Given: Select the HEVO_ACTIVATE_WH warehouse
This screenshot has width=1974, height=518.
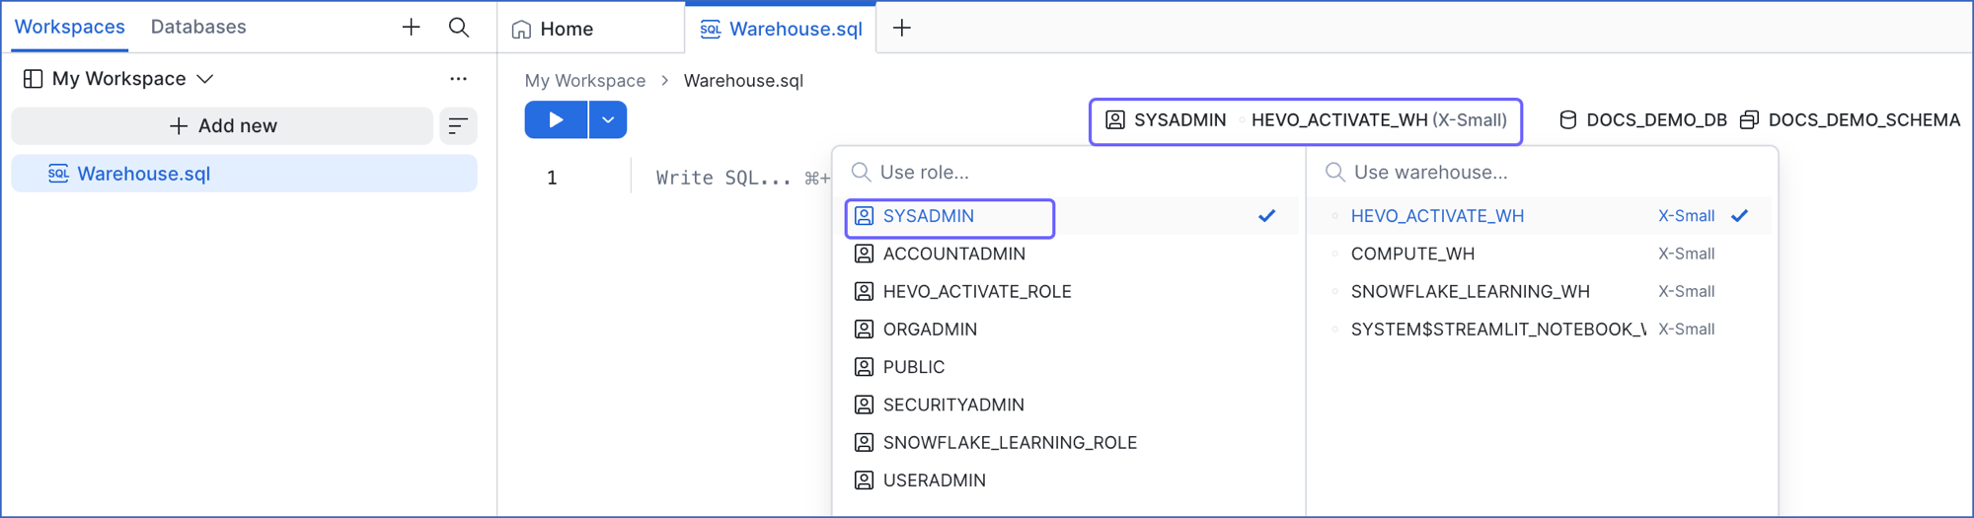Looking at the screenshot, I should coord(1542,216).
